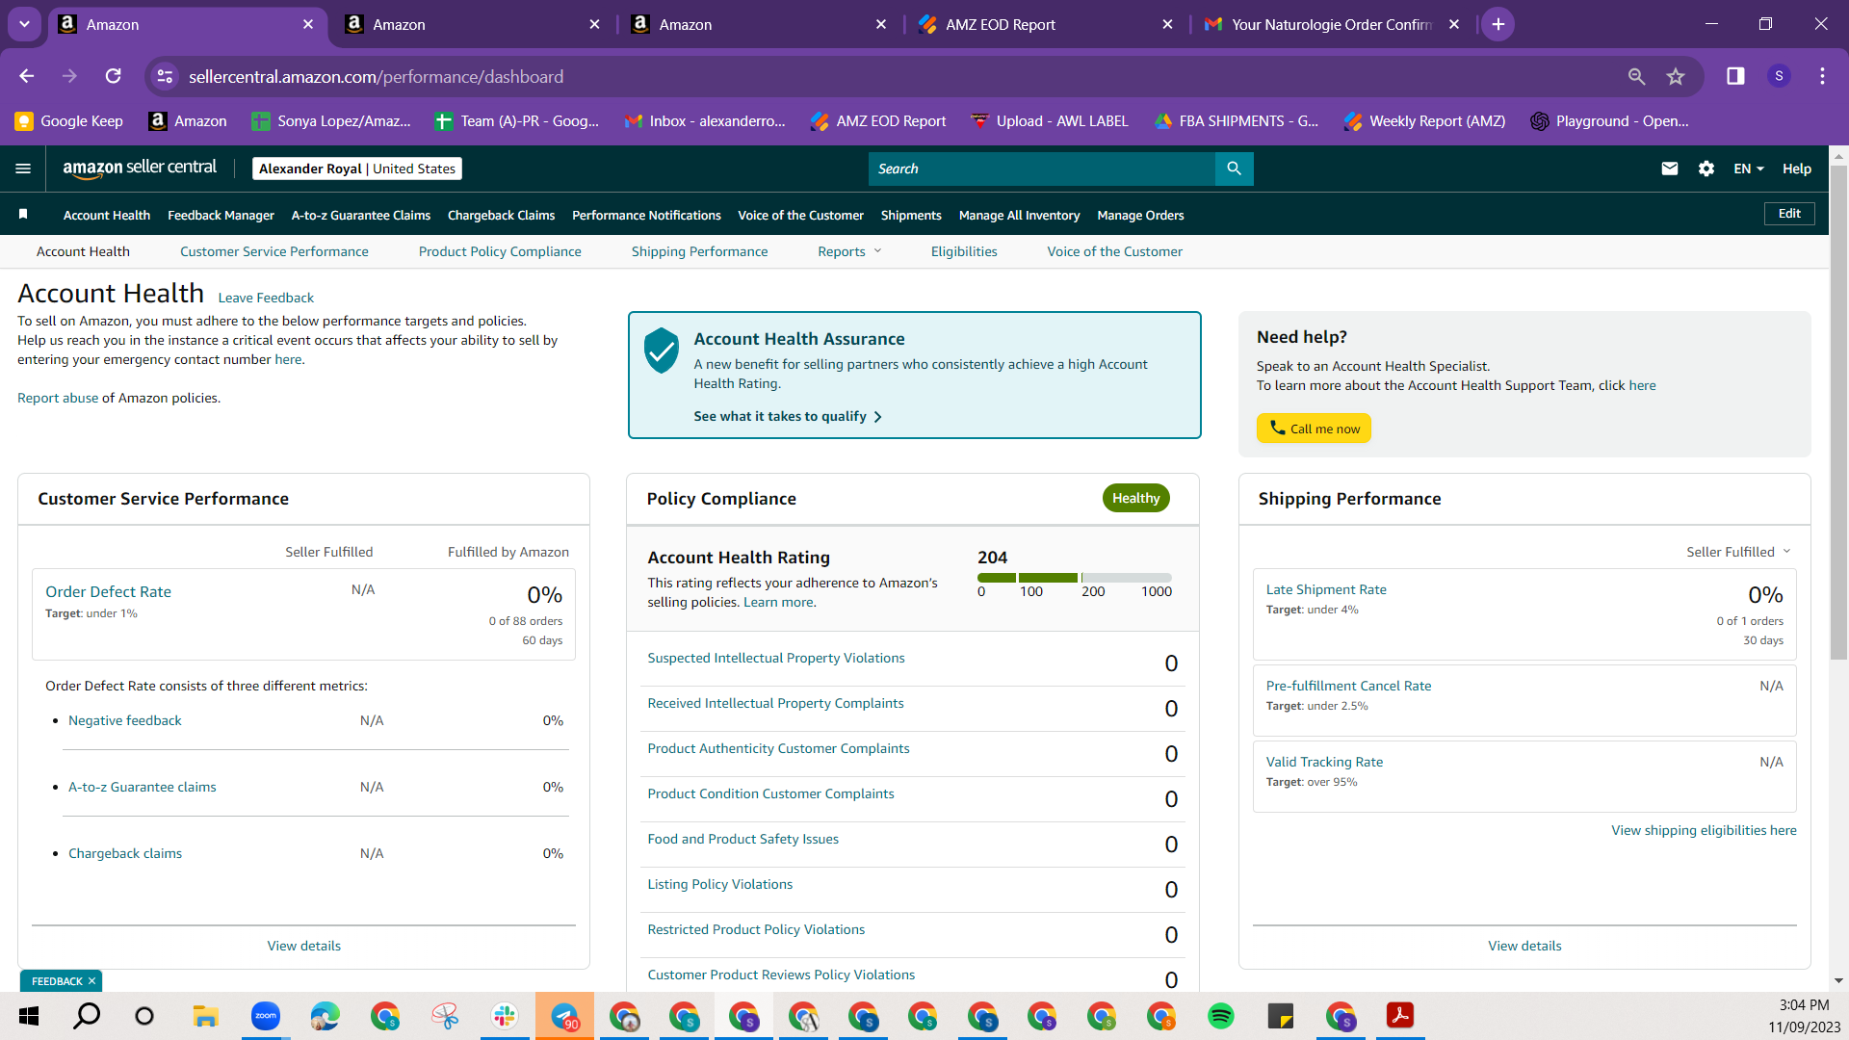Screen dimensions: 1849x1040
Task: Expand See what it takes to qualify
Action: click(x=788, y=416)
